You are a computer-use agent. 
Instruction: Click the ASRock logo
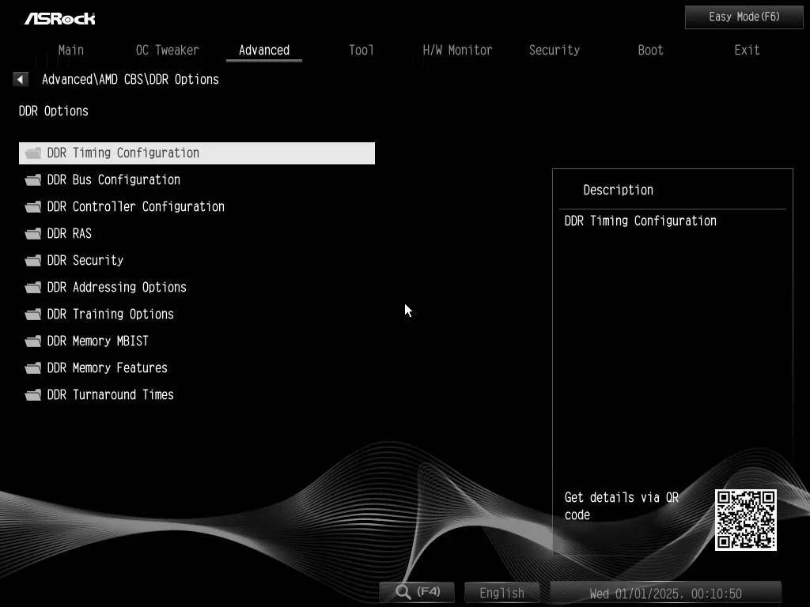click(60, 19)
